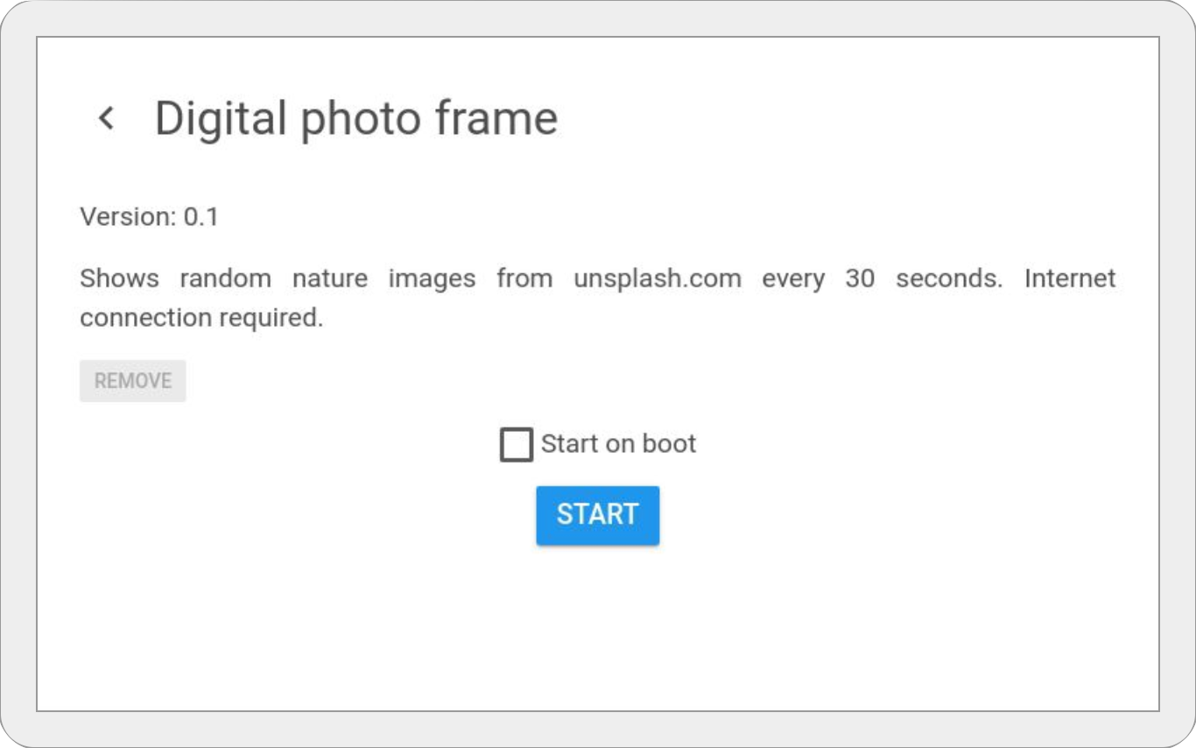Click the Version: 0.1 text
The width and height of the screenshot is (1196, 748).
(x=150, y=216)
